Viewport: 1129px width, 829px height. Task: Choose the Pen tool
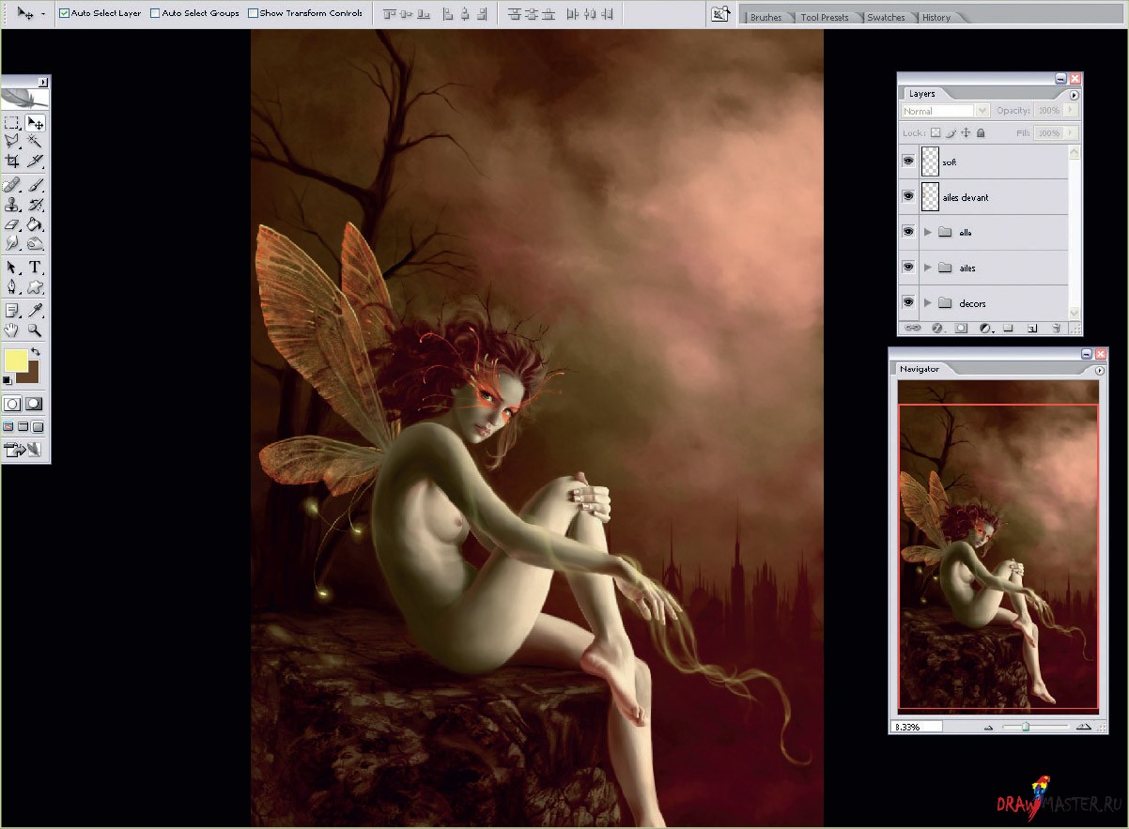(12, 287)
